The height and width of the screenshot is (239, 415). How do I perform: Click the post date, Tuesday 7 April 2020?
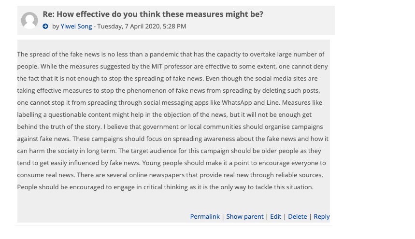point(142,27)
